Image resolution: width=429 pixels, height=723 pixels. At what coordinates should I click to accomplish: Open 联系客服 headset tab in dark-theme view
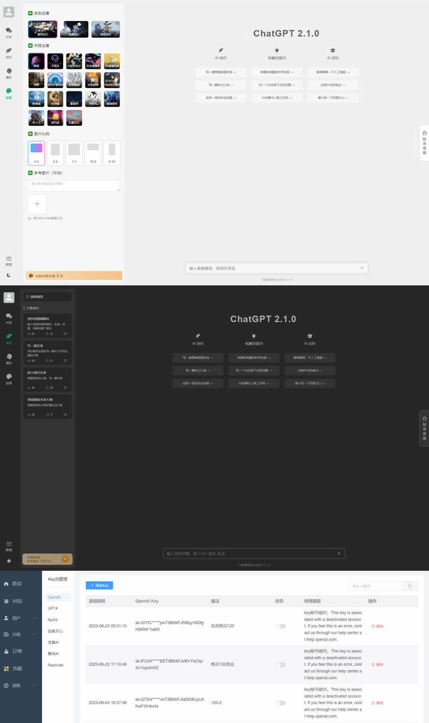[424, 428]
